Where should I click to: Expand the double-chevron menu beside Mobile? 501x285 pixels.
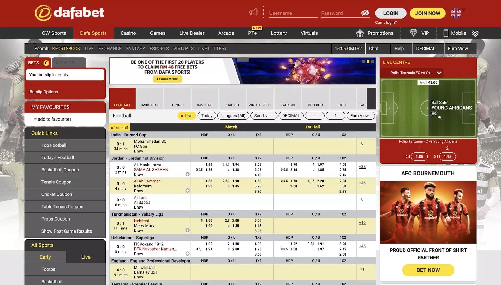[x=475, y=33]
